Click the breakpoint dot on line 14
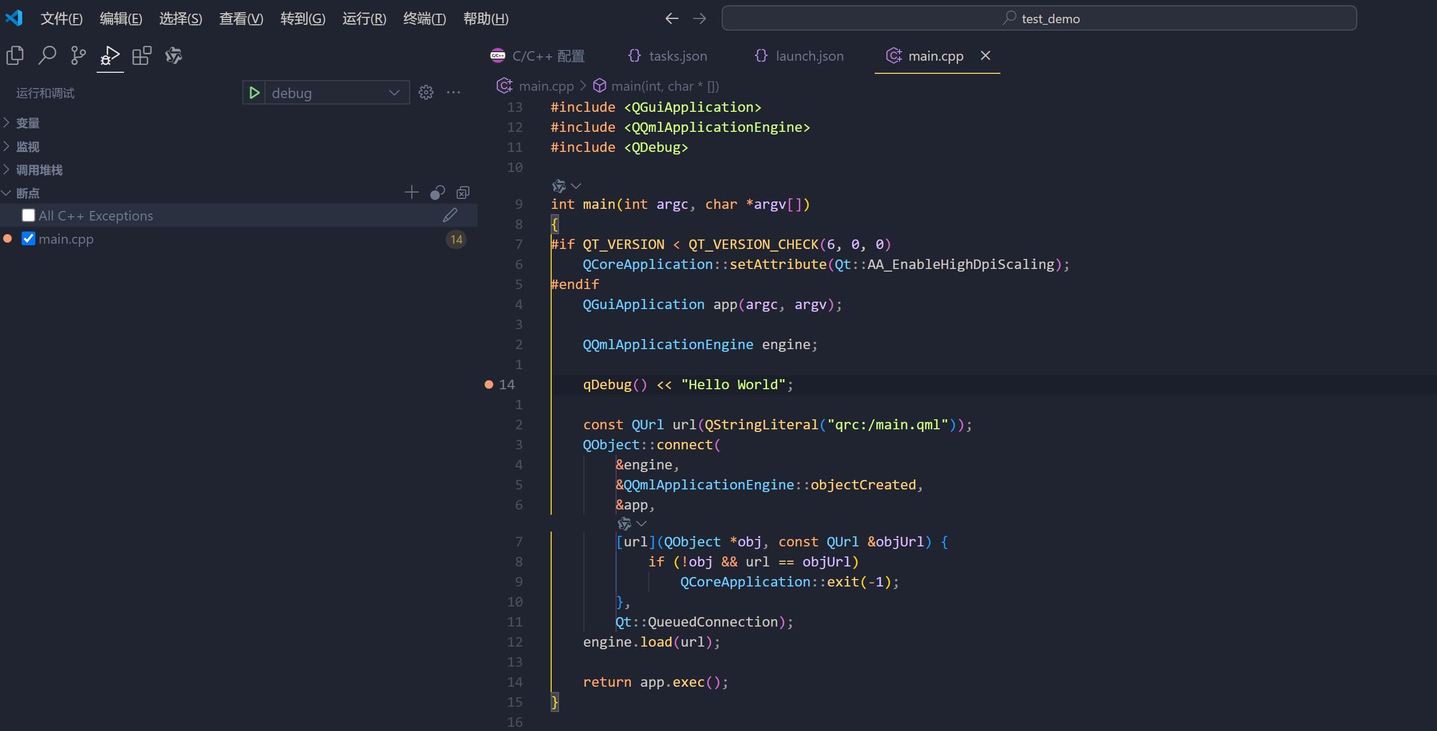The width and height of the screenshot is (1437, 731). (x=489, y=384)
